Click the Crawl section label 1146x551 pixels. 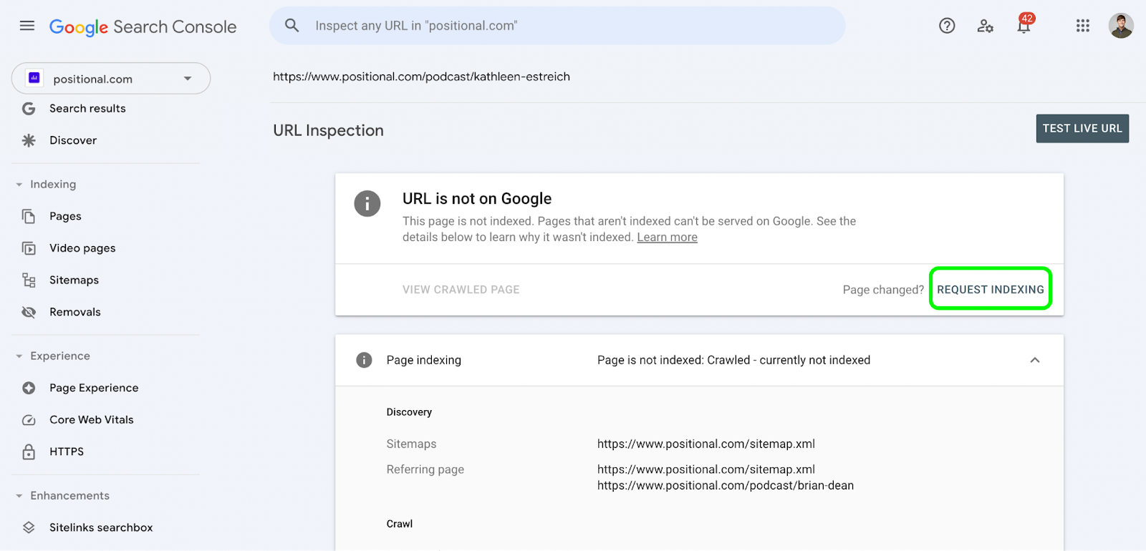pos(400,524)
